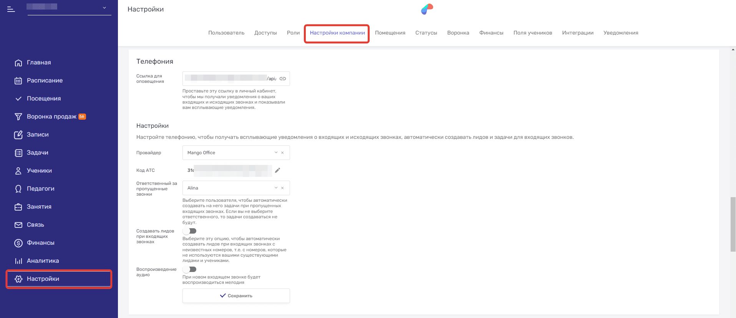The width and height of the screenshot is (736, 318).
Task: Clear the Mango Office provider selection
Action: pyautogui.click(x=282, y=153)
